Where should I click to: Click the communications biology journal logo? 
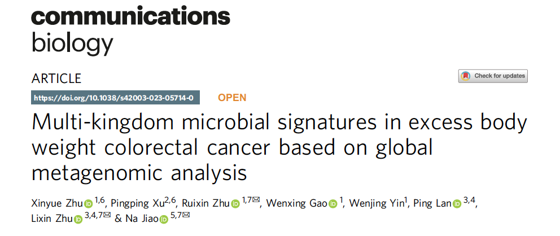[130, 28]
